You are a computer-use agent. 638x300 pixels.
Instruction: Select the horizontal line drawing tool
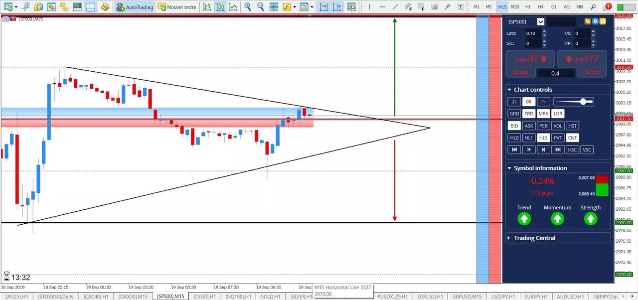point(382,7)
